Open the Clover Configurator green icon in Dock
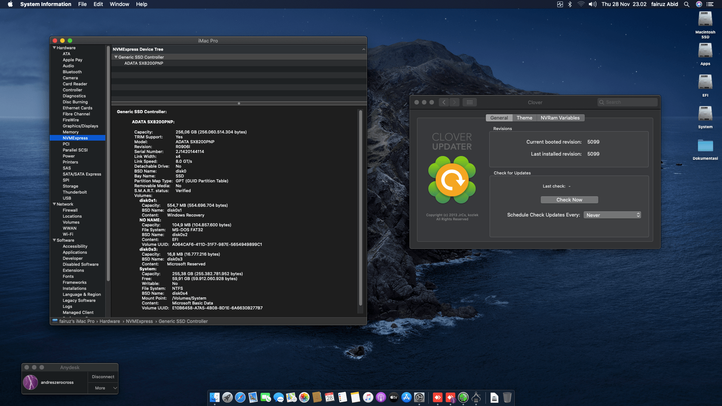722x406 pixels. point(463,398)
